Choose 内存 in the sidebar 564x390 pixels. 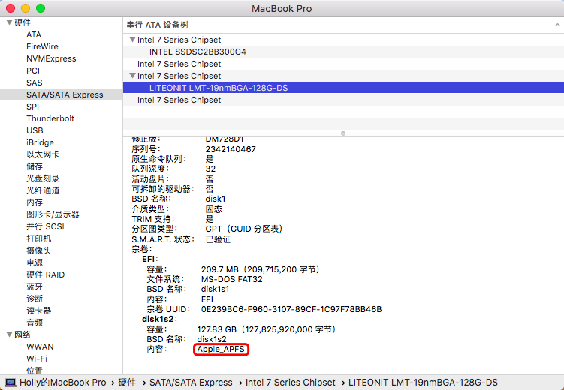tap(35, 202)
